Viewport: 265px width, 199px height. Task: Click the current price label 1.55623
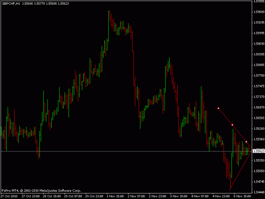259,151
